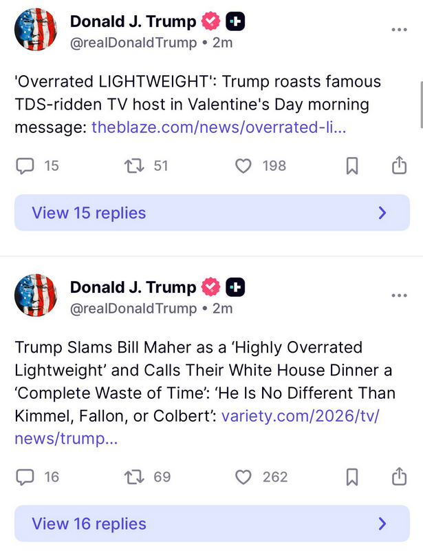
Task: Click the plus badge on first post
Action: [235, 22]
